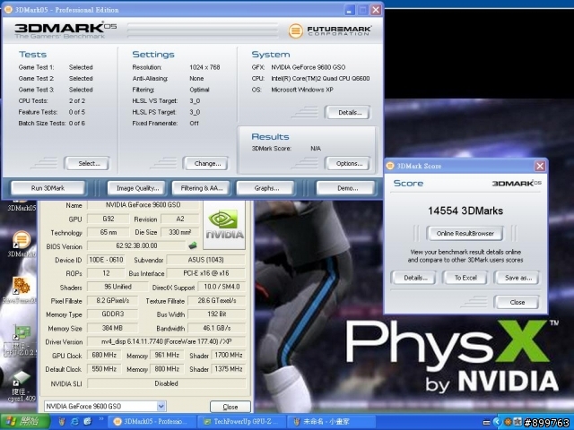Click Details button in 3DMark Score dialog

[x=414, y=278]
